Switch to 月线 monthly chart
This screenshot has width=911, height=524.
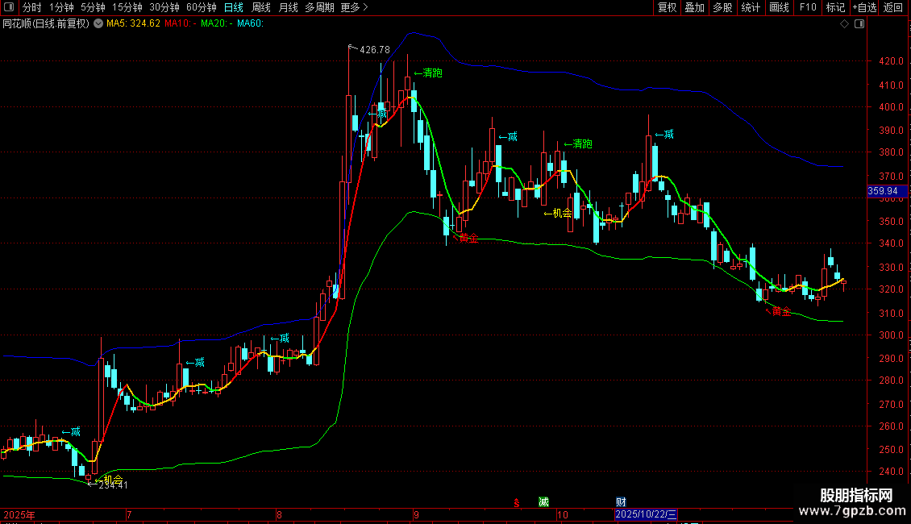[x=288, y=7]
